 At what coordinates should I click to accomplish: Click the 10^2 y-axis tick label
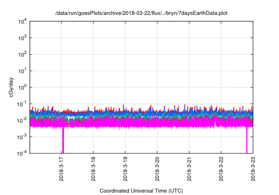[22, 54]
